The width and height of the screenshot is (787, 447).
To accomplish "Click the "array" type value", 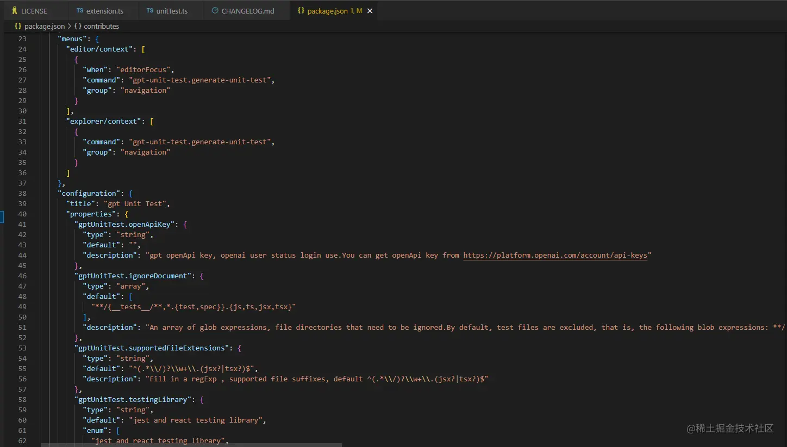I will point(130,286).
